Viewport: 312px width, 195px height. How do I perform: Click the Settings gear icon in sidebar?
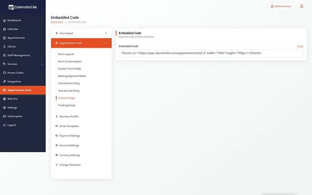click(x=5, y=108)
